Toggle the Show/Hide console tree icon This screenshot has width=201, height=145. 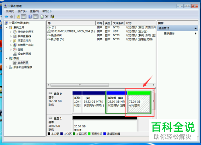point(24,17)
